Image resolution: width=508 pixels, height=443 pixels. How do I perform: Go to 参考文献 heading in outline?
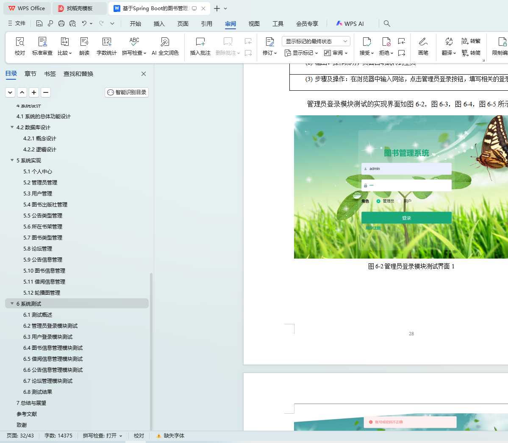[27, 414]
